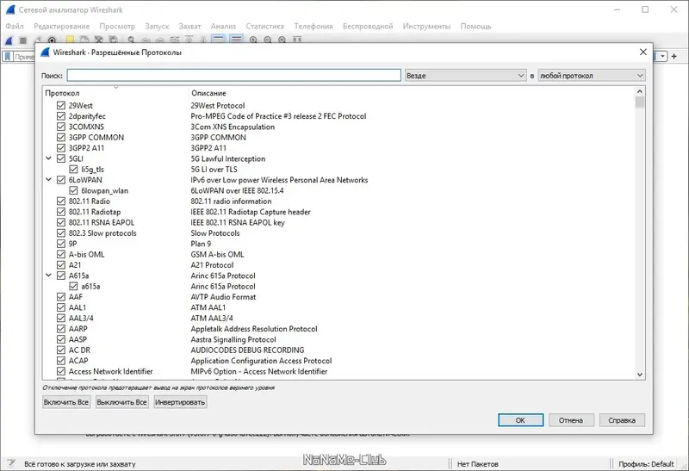Click the Zoom out toolbar icon
689x471 pixels.
(268, 40)
